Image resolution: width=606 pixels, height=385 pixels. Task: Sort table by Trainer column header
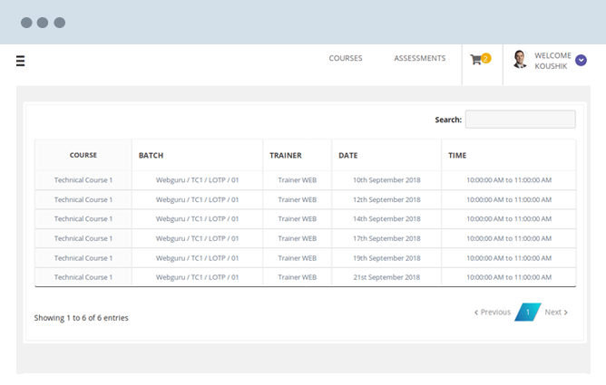(x=286, y=156)
